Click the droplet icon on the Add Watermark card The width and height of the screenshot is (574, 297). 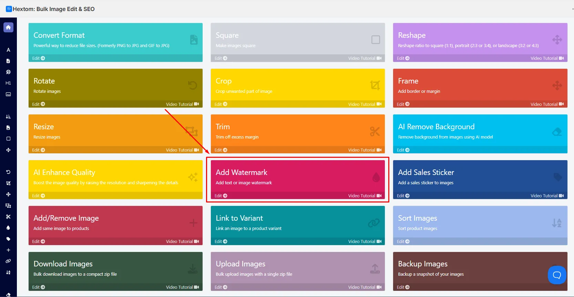click(376, 177)
